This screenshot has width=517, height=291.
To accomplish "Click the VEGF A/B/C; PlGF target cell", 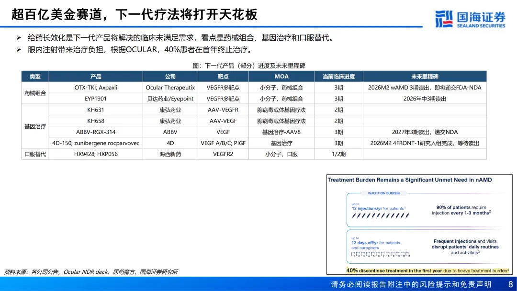I will point(223,143).
